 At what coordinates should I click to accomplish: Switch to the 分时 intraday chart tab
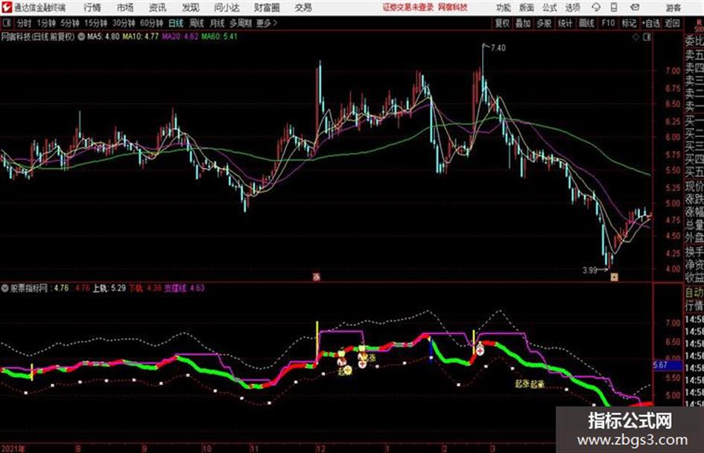point(25,23)
